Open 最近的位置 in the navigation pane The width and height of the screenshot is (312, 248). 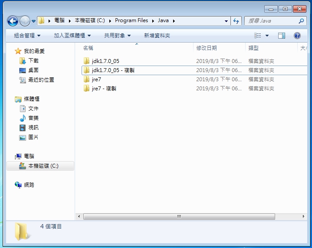[41, 79]
